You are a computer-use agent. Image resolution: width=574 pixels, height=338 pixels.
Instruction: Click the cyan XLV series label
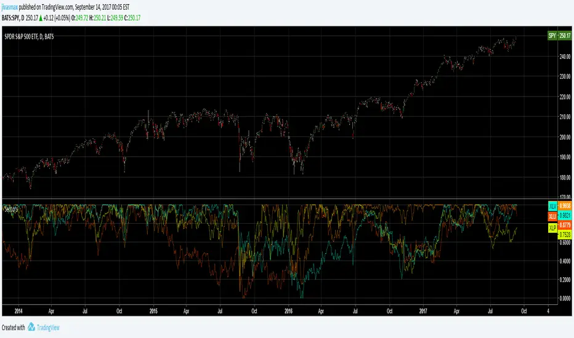pyautogui.click(x=552, y=206)
